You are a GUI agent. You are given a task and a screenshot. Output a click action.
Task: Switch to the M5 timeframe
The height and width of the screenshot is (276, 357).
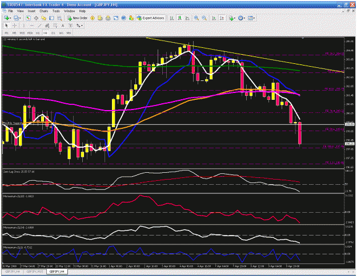pos(14,33)
